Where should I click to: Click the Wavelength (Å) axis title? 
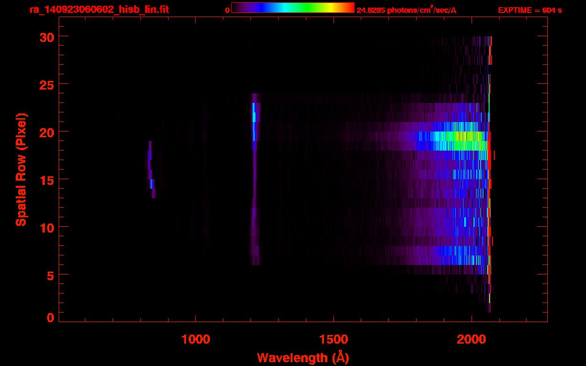pos(303,357)
